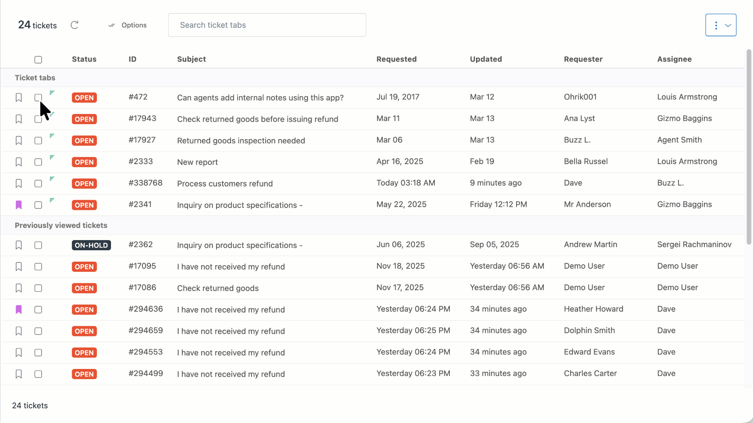The height and width of the screenshot is (423, 753).
Task: Bookmark ticket #338768
Action: 18,184
